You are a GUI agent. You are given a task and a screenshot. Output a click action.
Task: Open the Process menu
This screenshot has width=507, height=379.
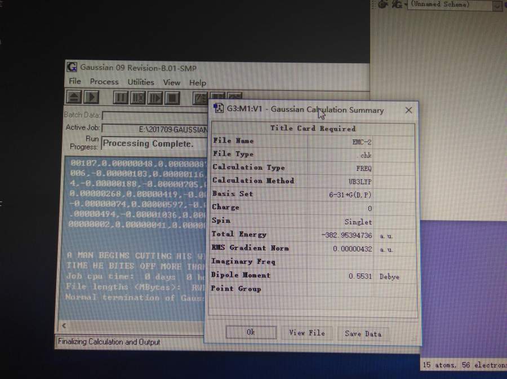104,82
